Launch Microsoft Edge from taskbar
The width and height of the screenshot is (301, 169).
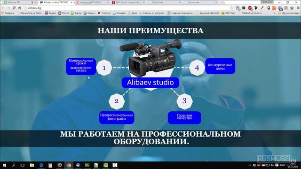click(x=41, y=165)
